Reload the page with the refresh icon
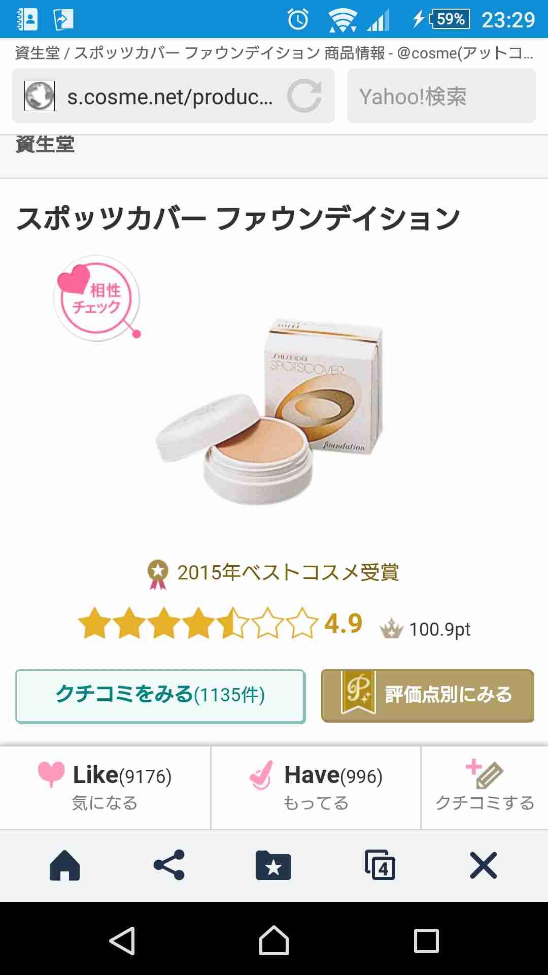Screen dimensions: 548x975 point(304,96)
